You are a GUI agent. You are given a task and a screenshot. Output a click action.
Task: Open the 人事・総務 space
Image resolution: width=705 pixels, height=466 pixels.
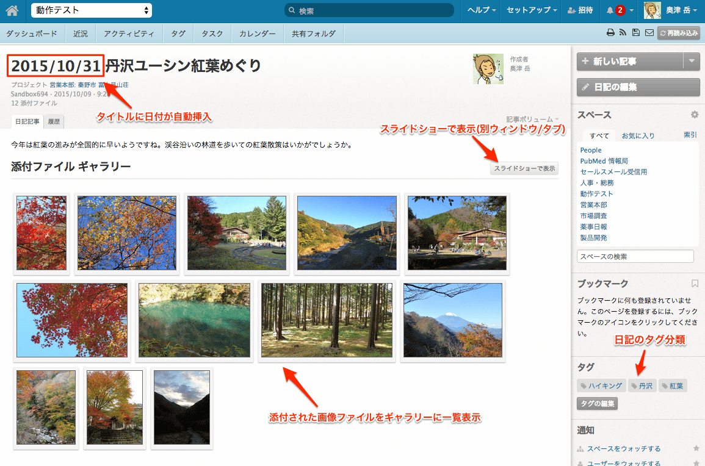coord(596,183)
